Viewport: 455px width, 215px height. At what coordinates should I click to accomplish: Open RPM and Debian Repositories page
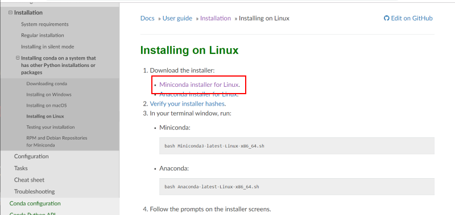(x=56, y=141)
